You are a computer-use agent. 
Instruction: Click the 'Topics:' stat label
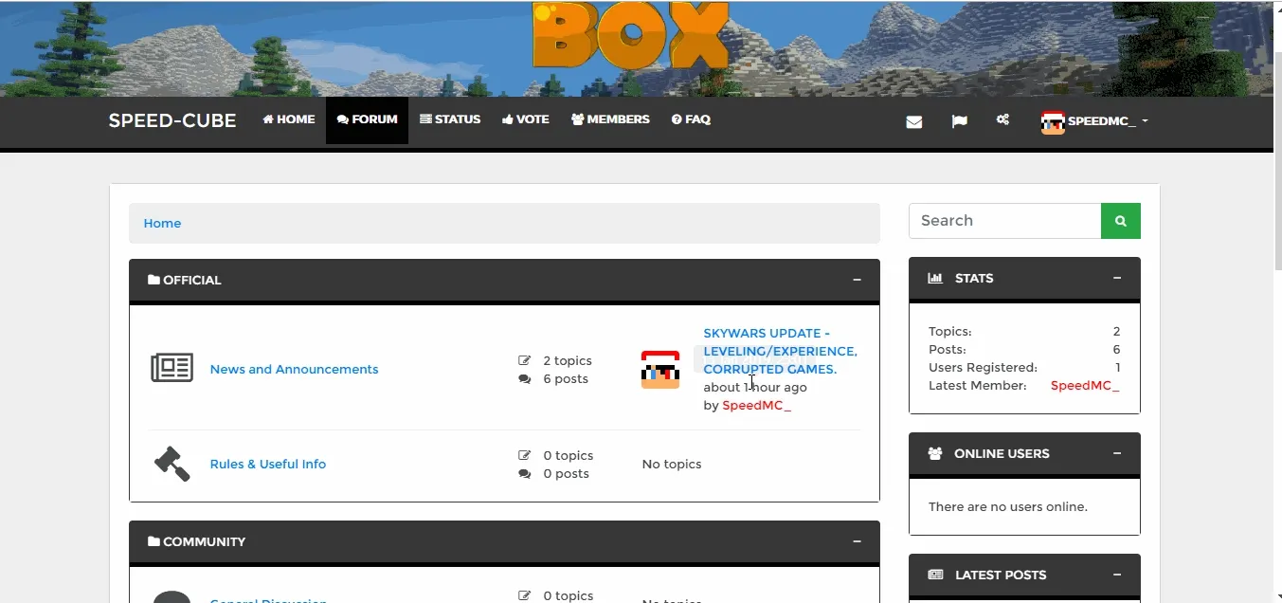(x=950, y=332)
